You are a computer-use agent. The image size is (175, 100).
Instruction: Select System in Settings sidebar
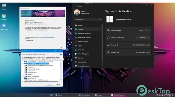click(x=87, y=29)
